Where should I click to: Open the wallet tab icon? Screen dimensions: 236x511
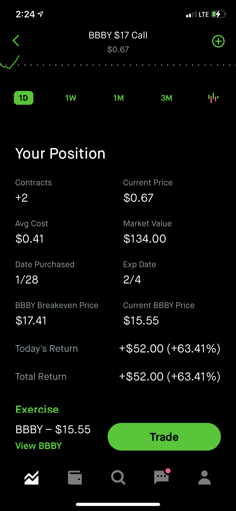click(x=75, y=477)
